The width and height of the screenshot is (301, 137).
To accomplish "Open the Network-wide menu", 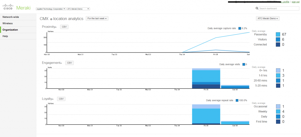I will (18, 17).
